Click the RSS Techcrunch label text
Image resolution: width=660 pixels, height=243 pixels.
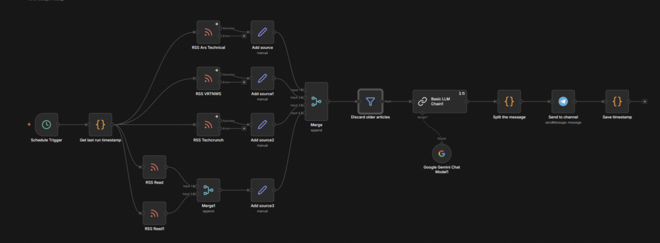point(209,140)
